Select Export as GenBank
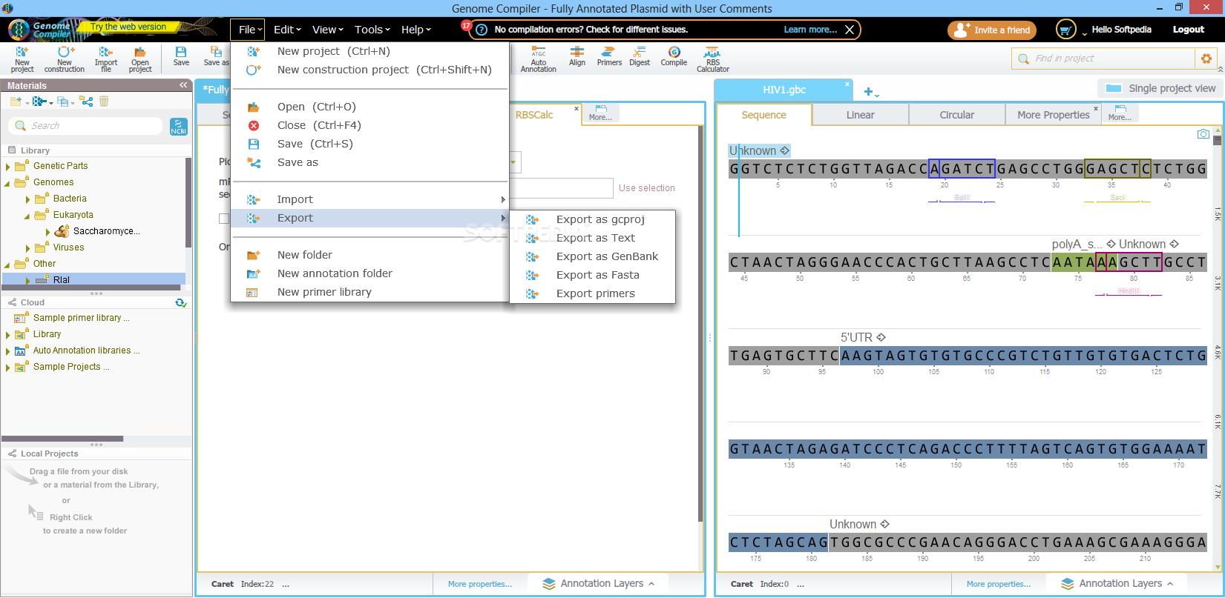Image resolution: width=1225 pixels, height=598 pixels. pos(593,256)
